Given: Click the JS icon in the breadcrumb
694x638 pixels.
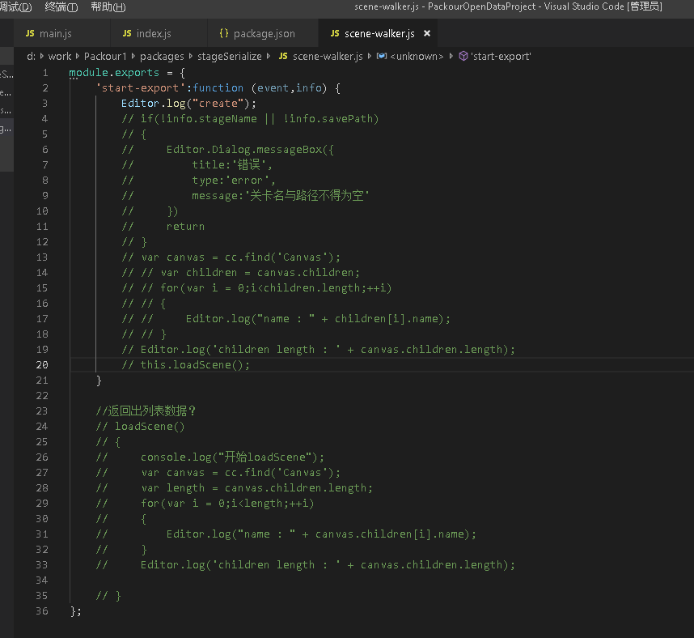Looking at the screenshot, I should (283, 56).
